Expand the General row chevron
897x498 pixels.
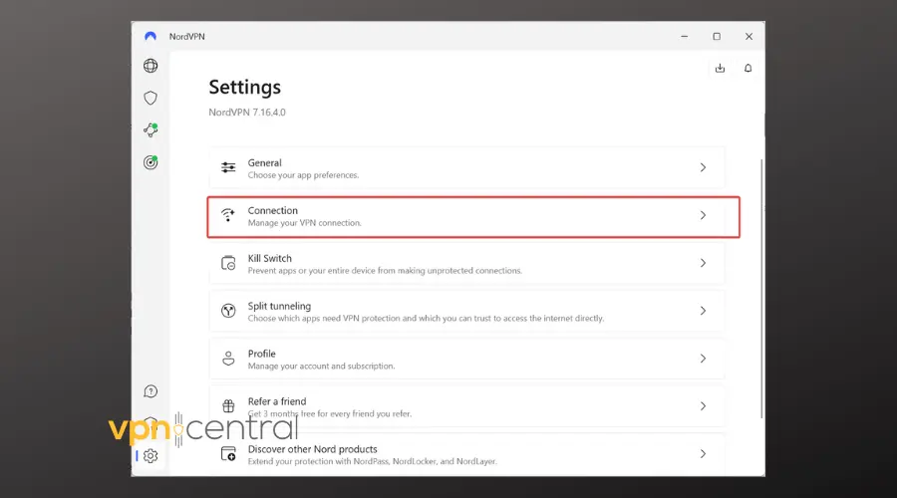(703, 167)
